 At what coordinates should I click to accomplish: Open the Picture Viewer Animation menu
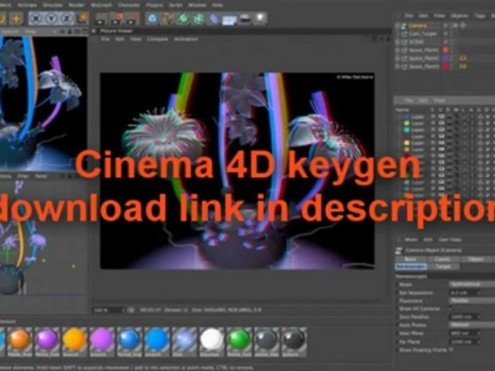186,39
